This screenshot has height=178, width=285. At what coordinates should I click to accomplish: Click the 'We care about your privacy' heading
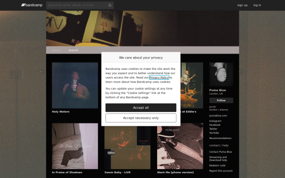[x=141, y=57]
